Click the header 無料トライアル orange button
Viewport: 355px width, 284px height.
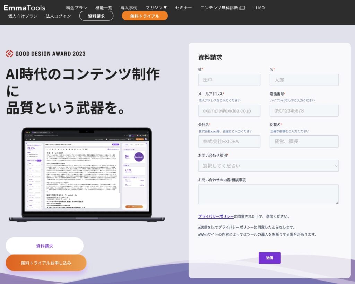pos(145,16)
